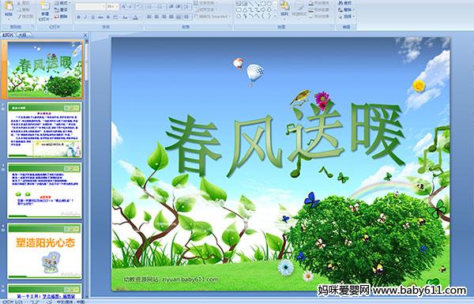Select the 塑造阳光心态 slide thumbnail
Viewport: 474px width, 304px height.
44,251
